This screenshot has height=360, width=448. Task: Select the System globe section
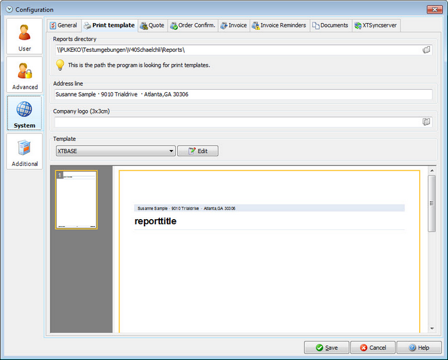pos(24,113)
